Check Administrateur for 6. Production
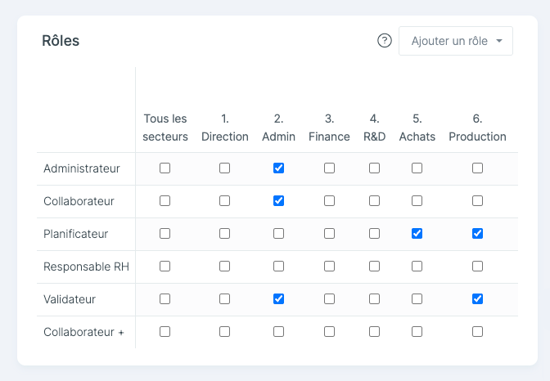This screenshot has width=550, height=381. 477,168
